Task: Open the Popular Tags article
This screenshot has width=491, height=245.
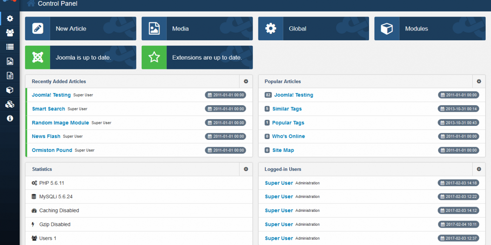Action: tap(288, 123)
